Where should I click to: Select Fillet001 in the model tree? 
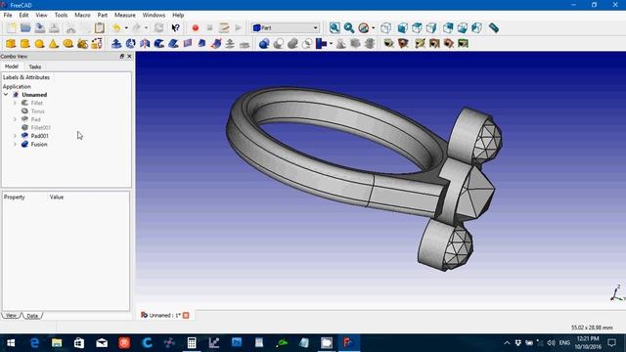pos(40,128)
